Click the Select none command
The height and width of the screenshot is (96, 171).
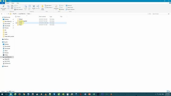pos(69,7)
